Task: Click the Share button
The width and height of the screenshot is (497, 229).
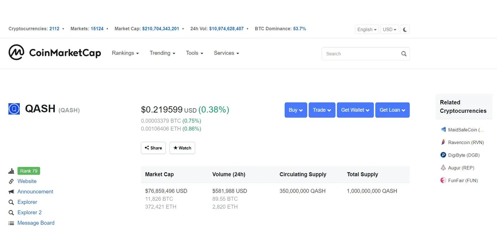Action: coord(153,148)
